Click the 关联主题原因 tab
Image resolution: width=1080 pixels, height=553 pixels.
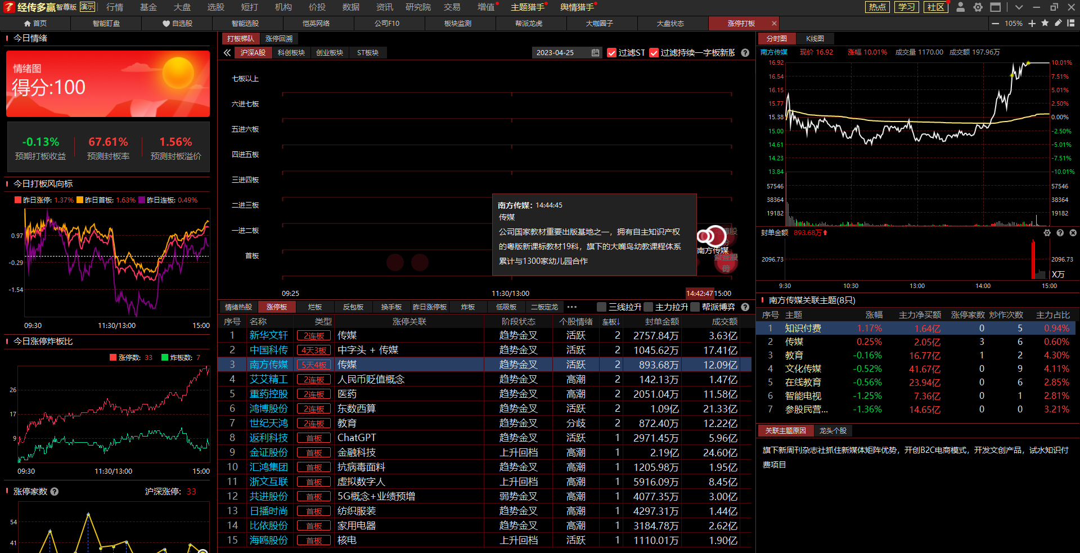[x=786, y=431]
